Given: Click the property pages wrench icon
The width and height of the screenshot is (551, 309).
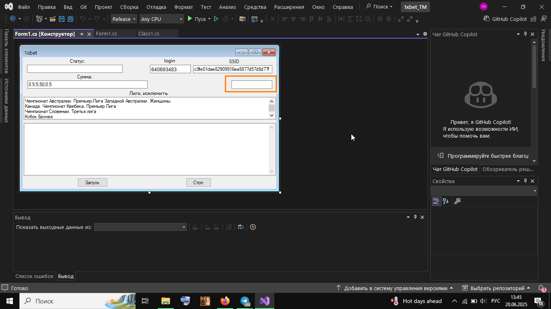Looking at the screenshot, I should (x=457, y=201).
